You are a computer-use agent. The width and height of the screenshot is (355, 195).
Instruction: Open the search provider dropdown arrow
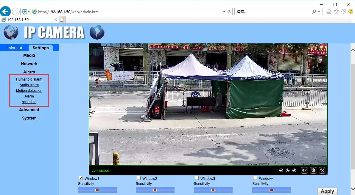click(x=319, y=12)
